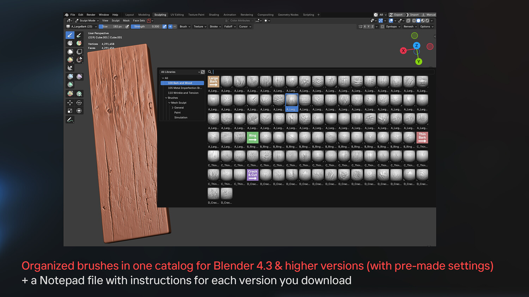Open the Edit menu
This screenshot has width=529, height=297.
[x=81, y=15]
